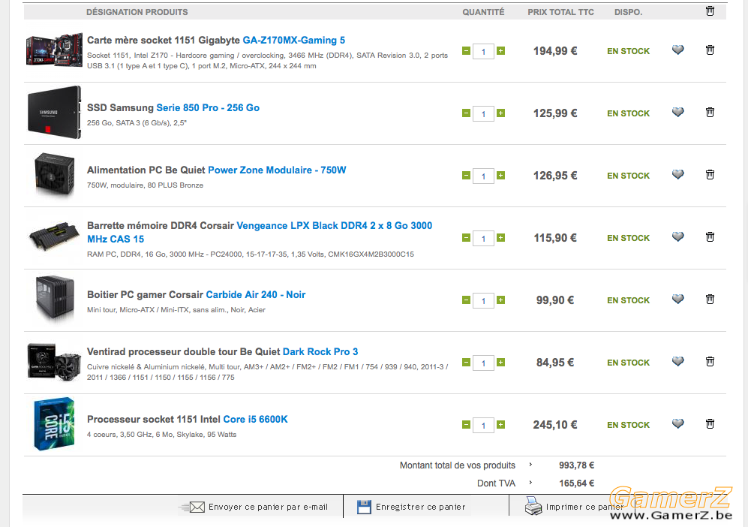Heart the Dark Rock Pro 3 cooler

point(678,361)
